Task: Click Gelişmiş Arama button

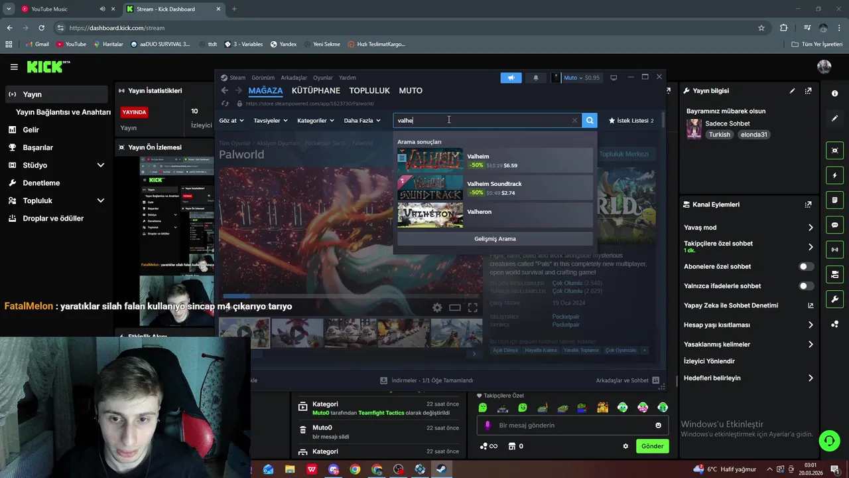Action: [495, 239]
